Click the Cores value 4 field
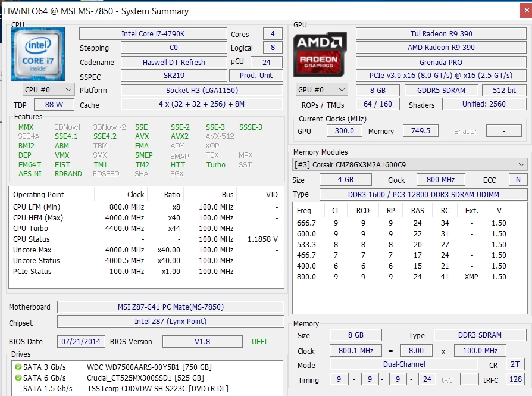This screenshot has height=396, width=532. (x=273, y=33)
